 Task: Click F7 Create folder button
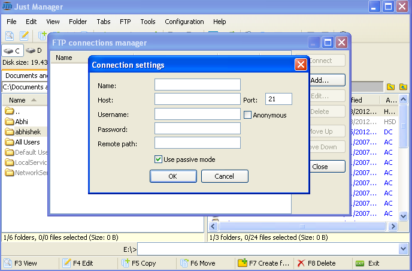point(263,263)
